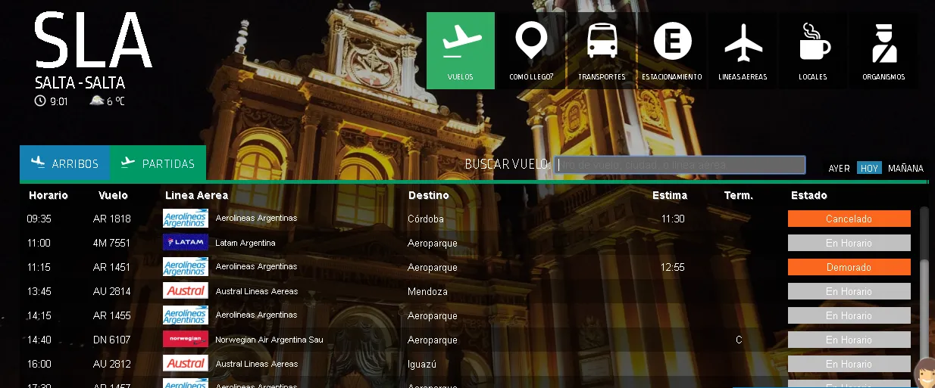This screenshot has width=935, height=388.
Task: Switch to the Arribos tab
Action: coord(65,163)
